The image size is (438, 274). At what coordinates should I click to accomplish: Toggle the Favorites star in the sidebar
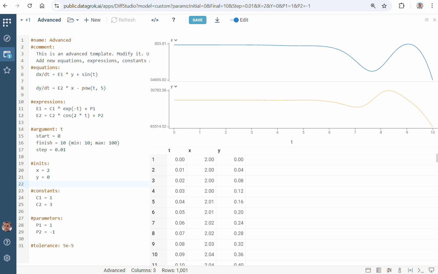coord(7,70)
